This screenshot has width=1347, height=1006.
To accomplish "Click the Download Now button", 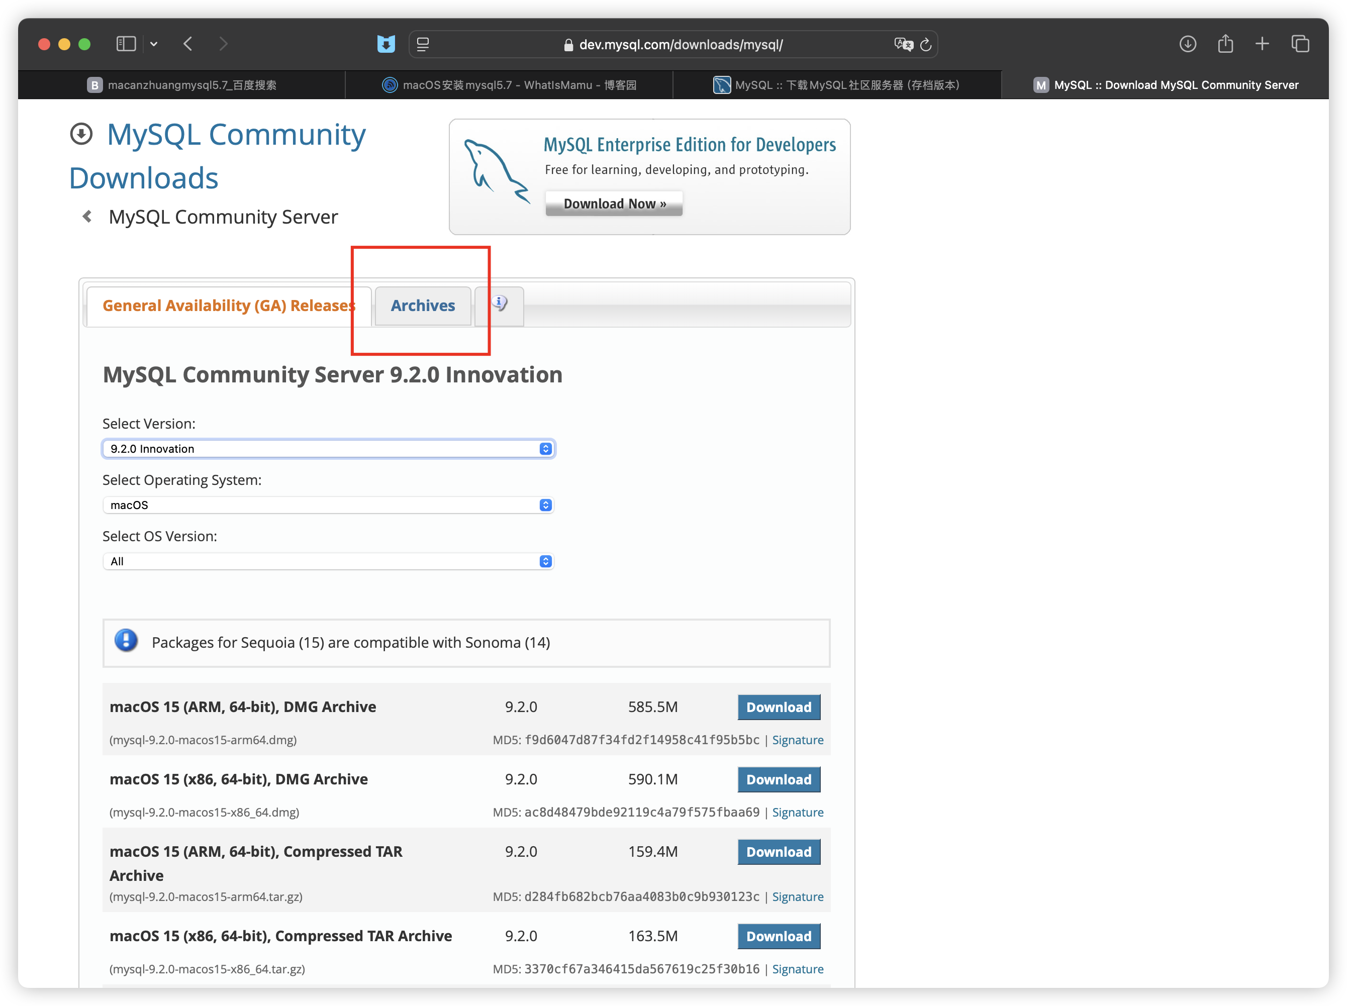I will click(614, 204).
